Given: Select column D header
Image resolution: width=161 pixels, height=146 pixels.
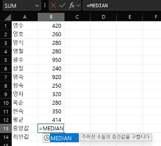Looking at the screenshot, I should pyautogui.click(x=103, y=17).
